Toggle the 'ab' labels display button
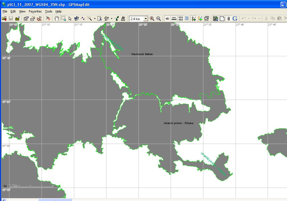Screen dimensions: 287x201 pyautogui.click(x=167, y=18)
